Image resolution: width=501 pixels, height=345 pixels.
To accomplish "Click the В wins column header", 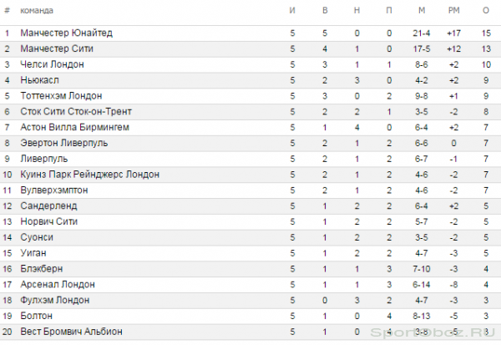I will point(325,11).
